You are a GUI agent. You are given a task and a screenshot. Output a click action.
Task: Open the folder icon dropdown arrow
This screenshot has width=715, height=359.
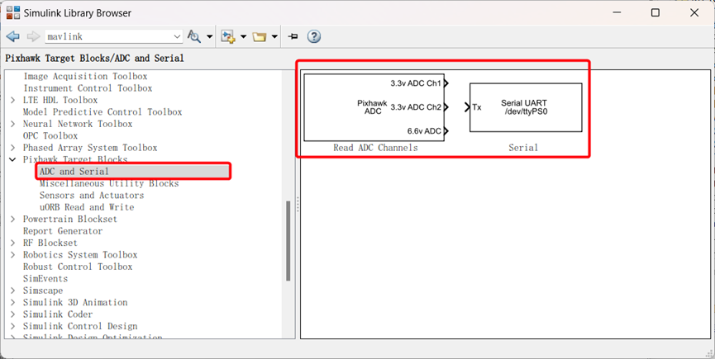pos(274,37)
